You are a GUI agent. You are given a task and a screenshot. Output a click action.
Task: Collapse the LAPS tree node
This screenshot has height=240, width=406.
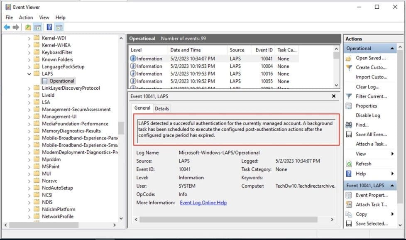(29, 73)
